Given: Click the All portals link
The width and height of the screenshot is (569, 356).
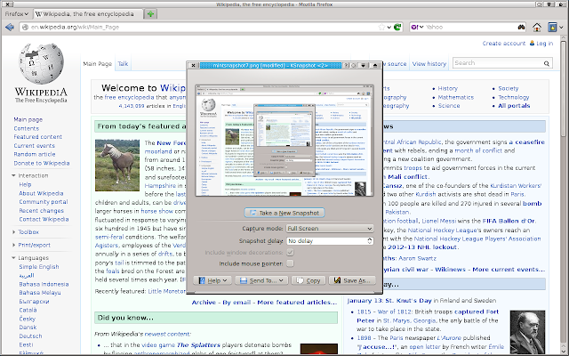Looking at the screenshot, I should coord(514,106).
